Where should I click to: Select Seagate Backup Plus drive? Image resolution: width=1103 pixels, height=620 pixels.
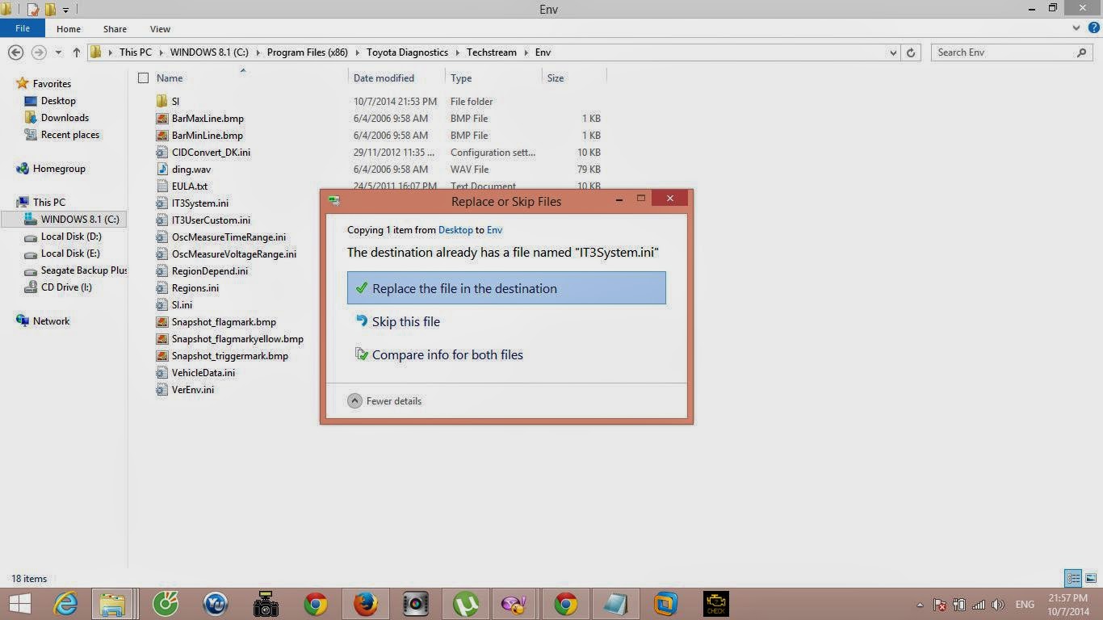click(84, 270)
